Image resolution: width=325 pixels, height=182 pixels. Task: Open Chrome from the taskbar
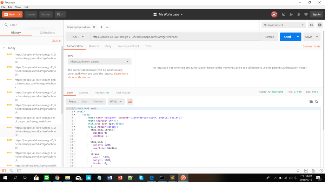57,178
